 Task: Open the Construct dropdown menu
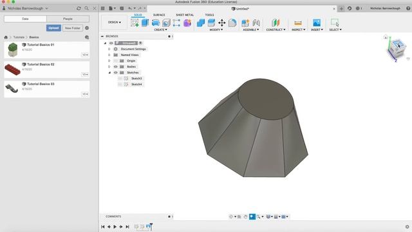pyautogui.click(x=276, y=30)
